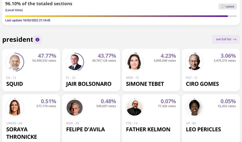Click Soraya Thronicke's portrait photo
The image size is (242, 142).
click(x=14, y=108)
